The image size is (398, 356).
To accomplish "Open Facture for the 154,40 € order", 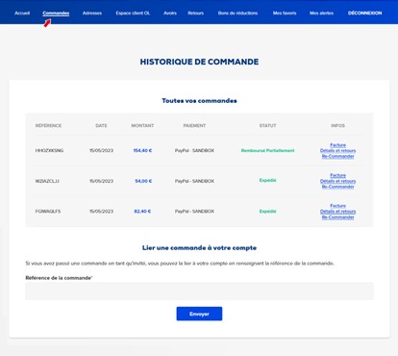I will (337, 145).
